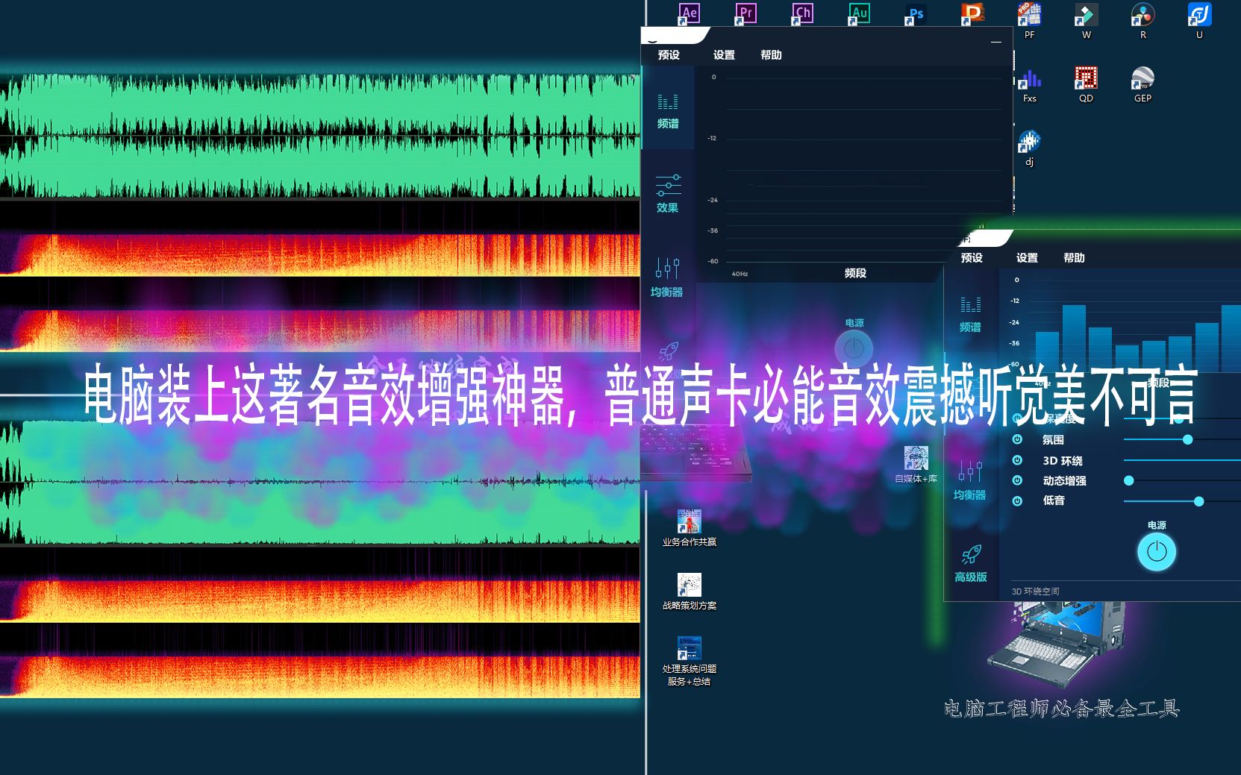Open 帮助 menu in lower FxSound window
1241x775 pixels.
point(1074,258)
